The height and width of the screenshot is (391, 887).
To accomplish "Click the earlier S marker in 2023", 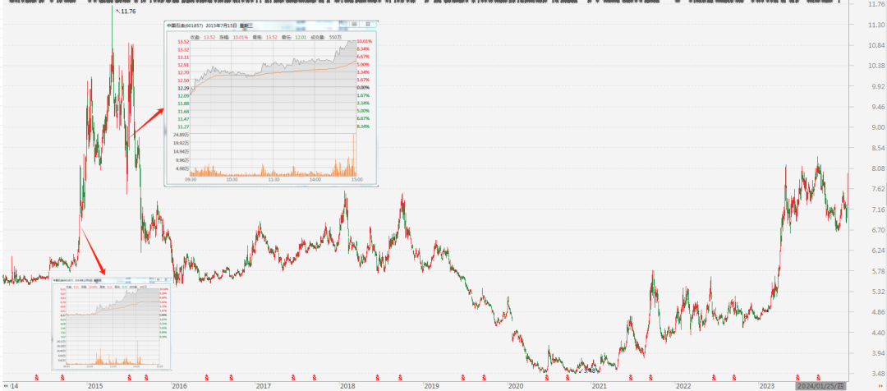I will (x=797, y=377).
